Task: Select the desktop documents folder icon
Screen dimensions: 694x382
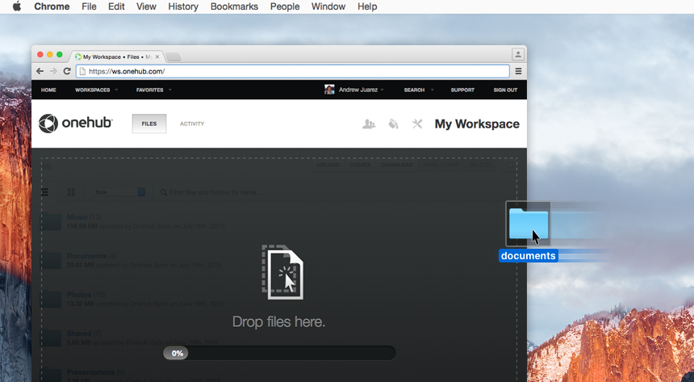Action: (529, 224)
